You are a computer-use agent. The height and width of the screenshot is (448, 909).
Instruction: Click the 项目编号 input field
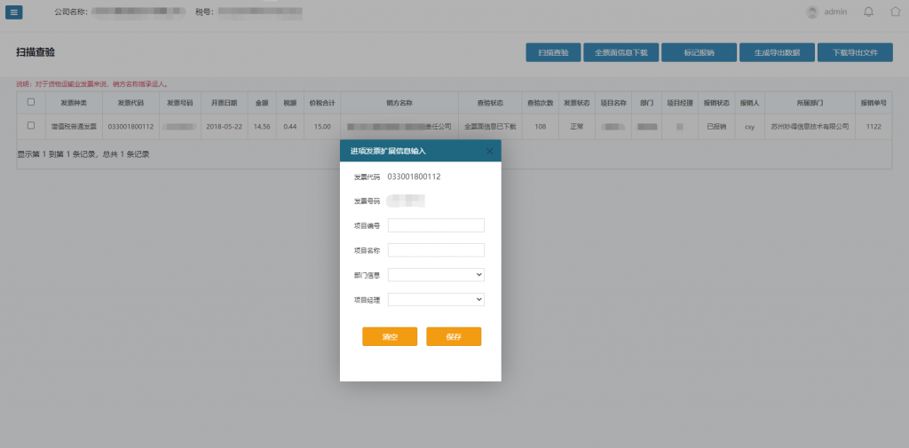click(x=436, y=225)
